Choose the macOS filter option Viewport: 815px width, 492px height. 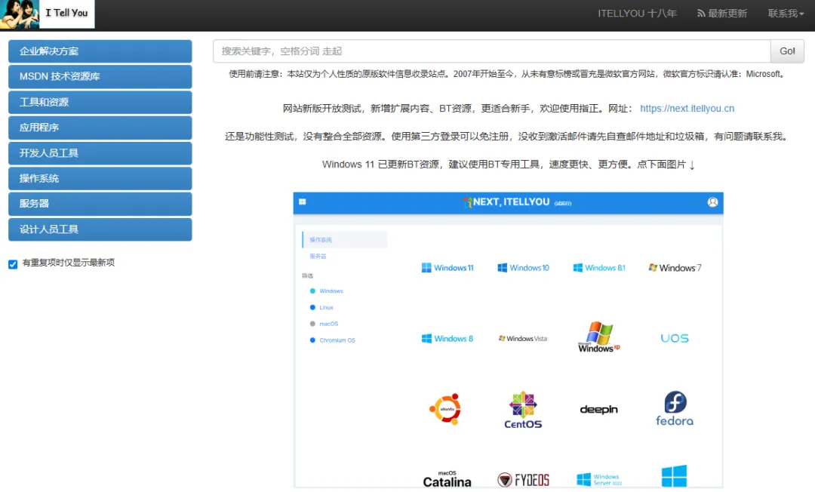(x=324, y=324)
